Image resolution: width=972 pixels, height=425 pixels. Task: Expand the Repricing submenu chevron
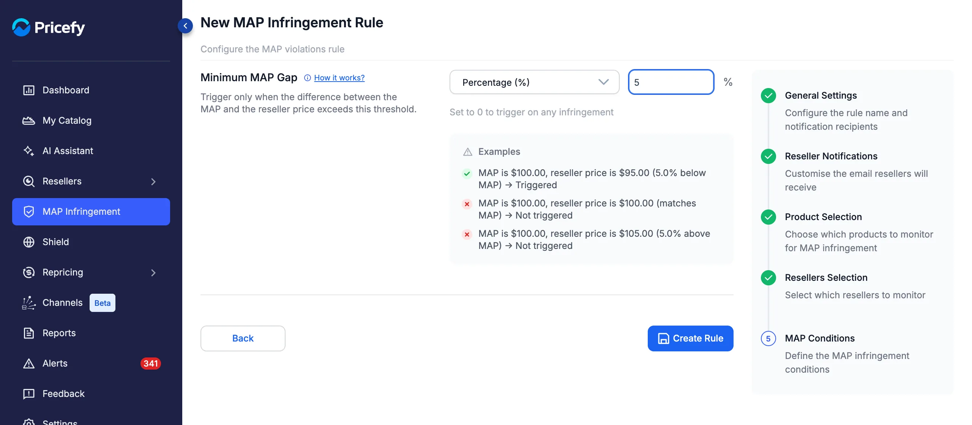153,273
